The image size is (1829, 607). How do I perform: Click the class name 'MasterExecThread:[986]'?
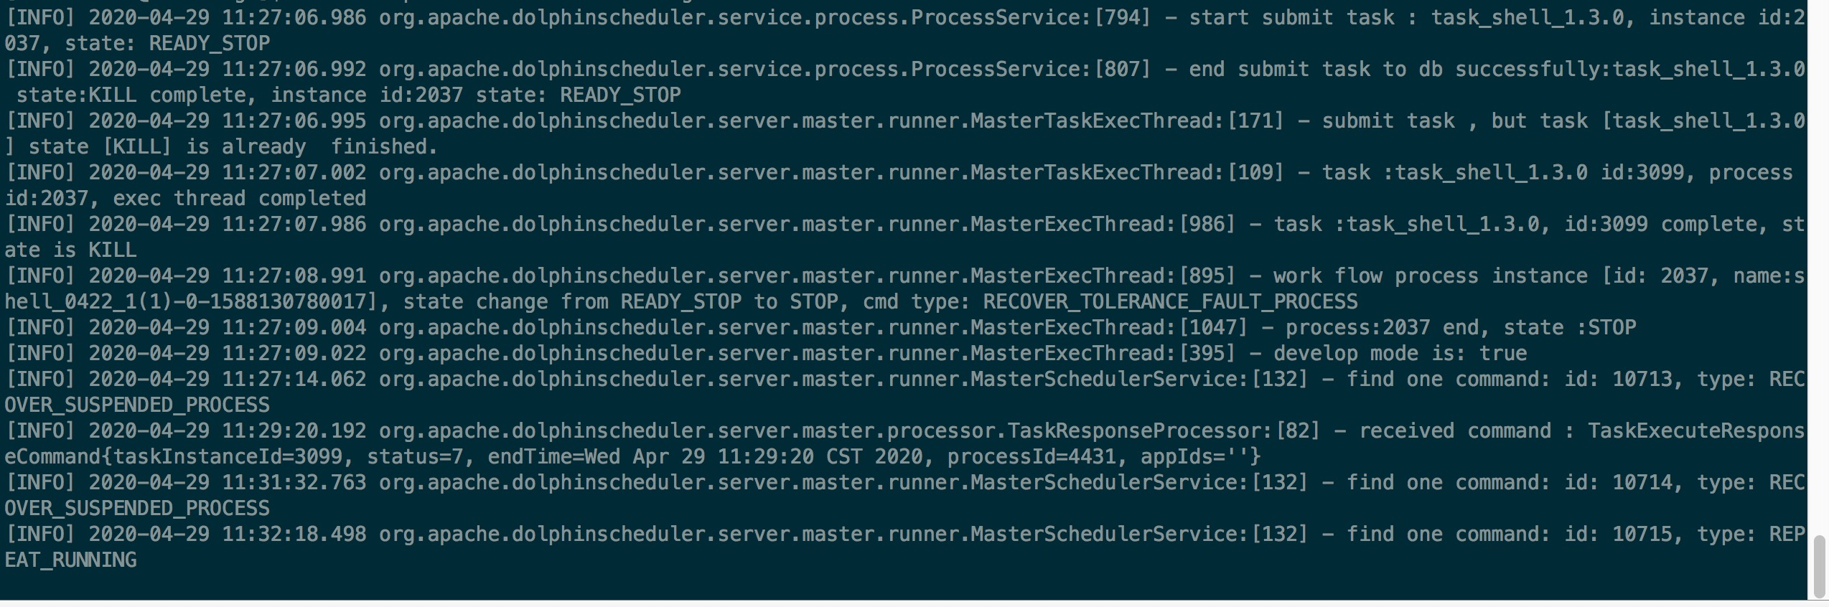pos(1103,224)
